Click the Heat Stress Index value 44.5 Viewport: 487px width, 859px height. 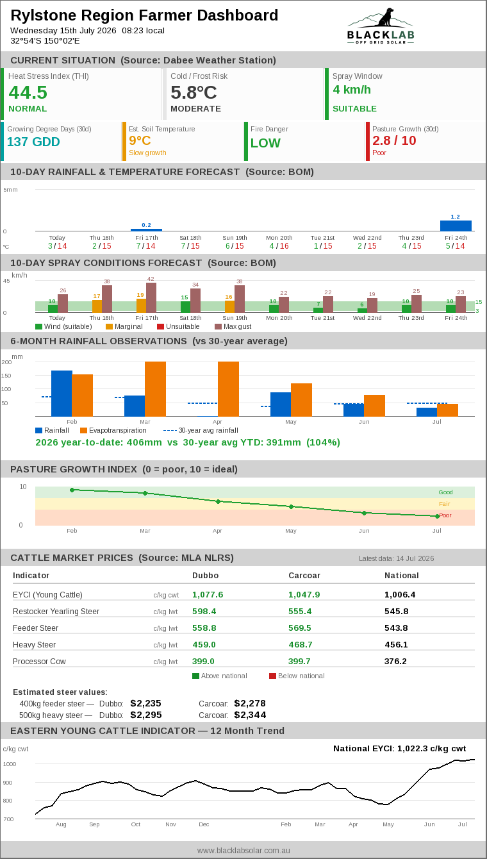click(28, 92)
